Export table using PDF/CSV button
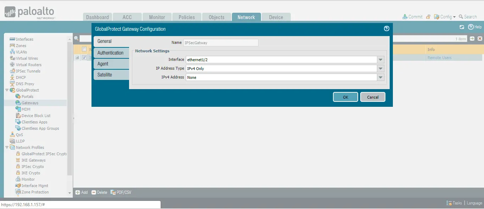 pyautogui.click(x=121, y=192)
